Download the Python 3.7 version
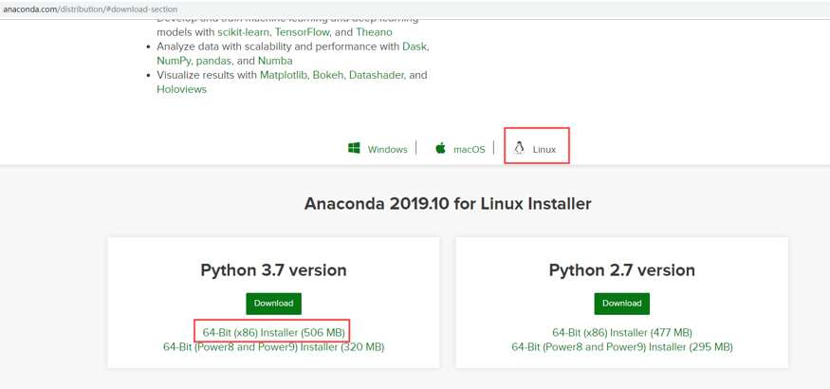Screen dimensions: 830x389 (274, 304)
